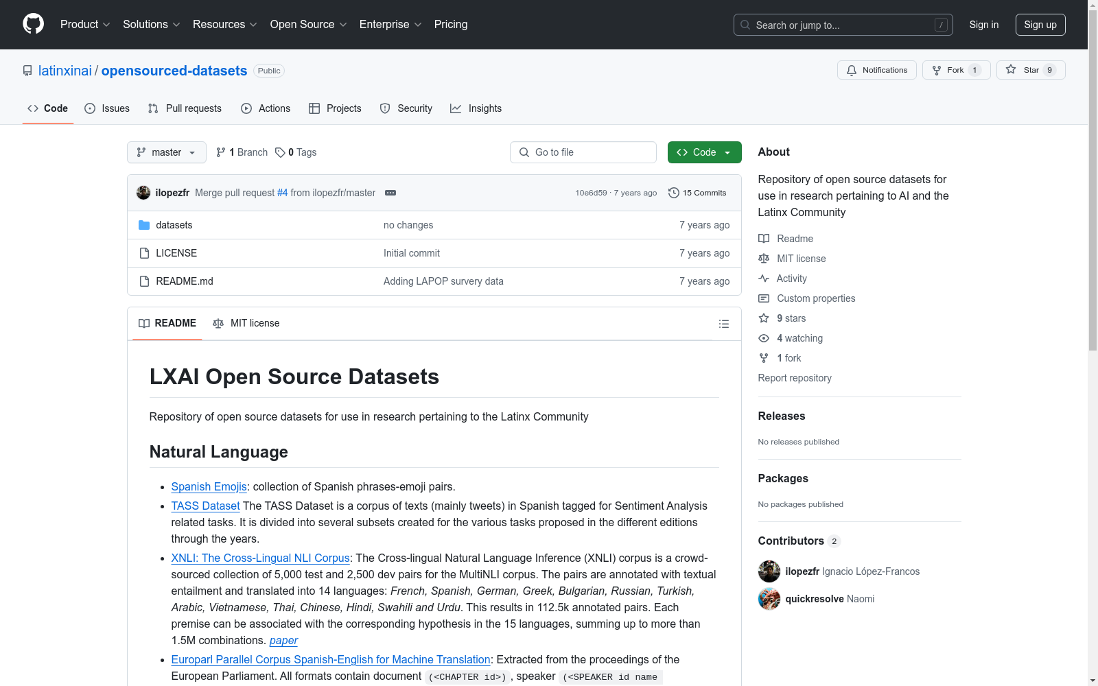Expand the Resources menu
Screen dimensions: 1098x686
point(225,25)
